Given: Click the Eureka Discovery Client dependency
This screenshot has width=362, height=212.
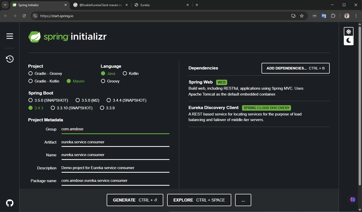Looking at the screenshot, I should [x=259, y=114].
